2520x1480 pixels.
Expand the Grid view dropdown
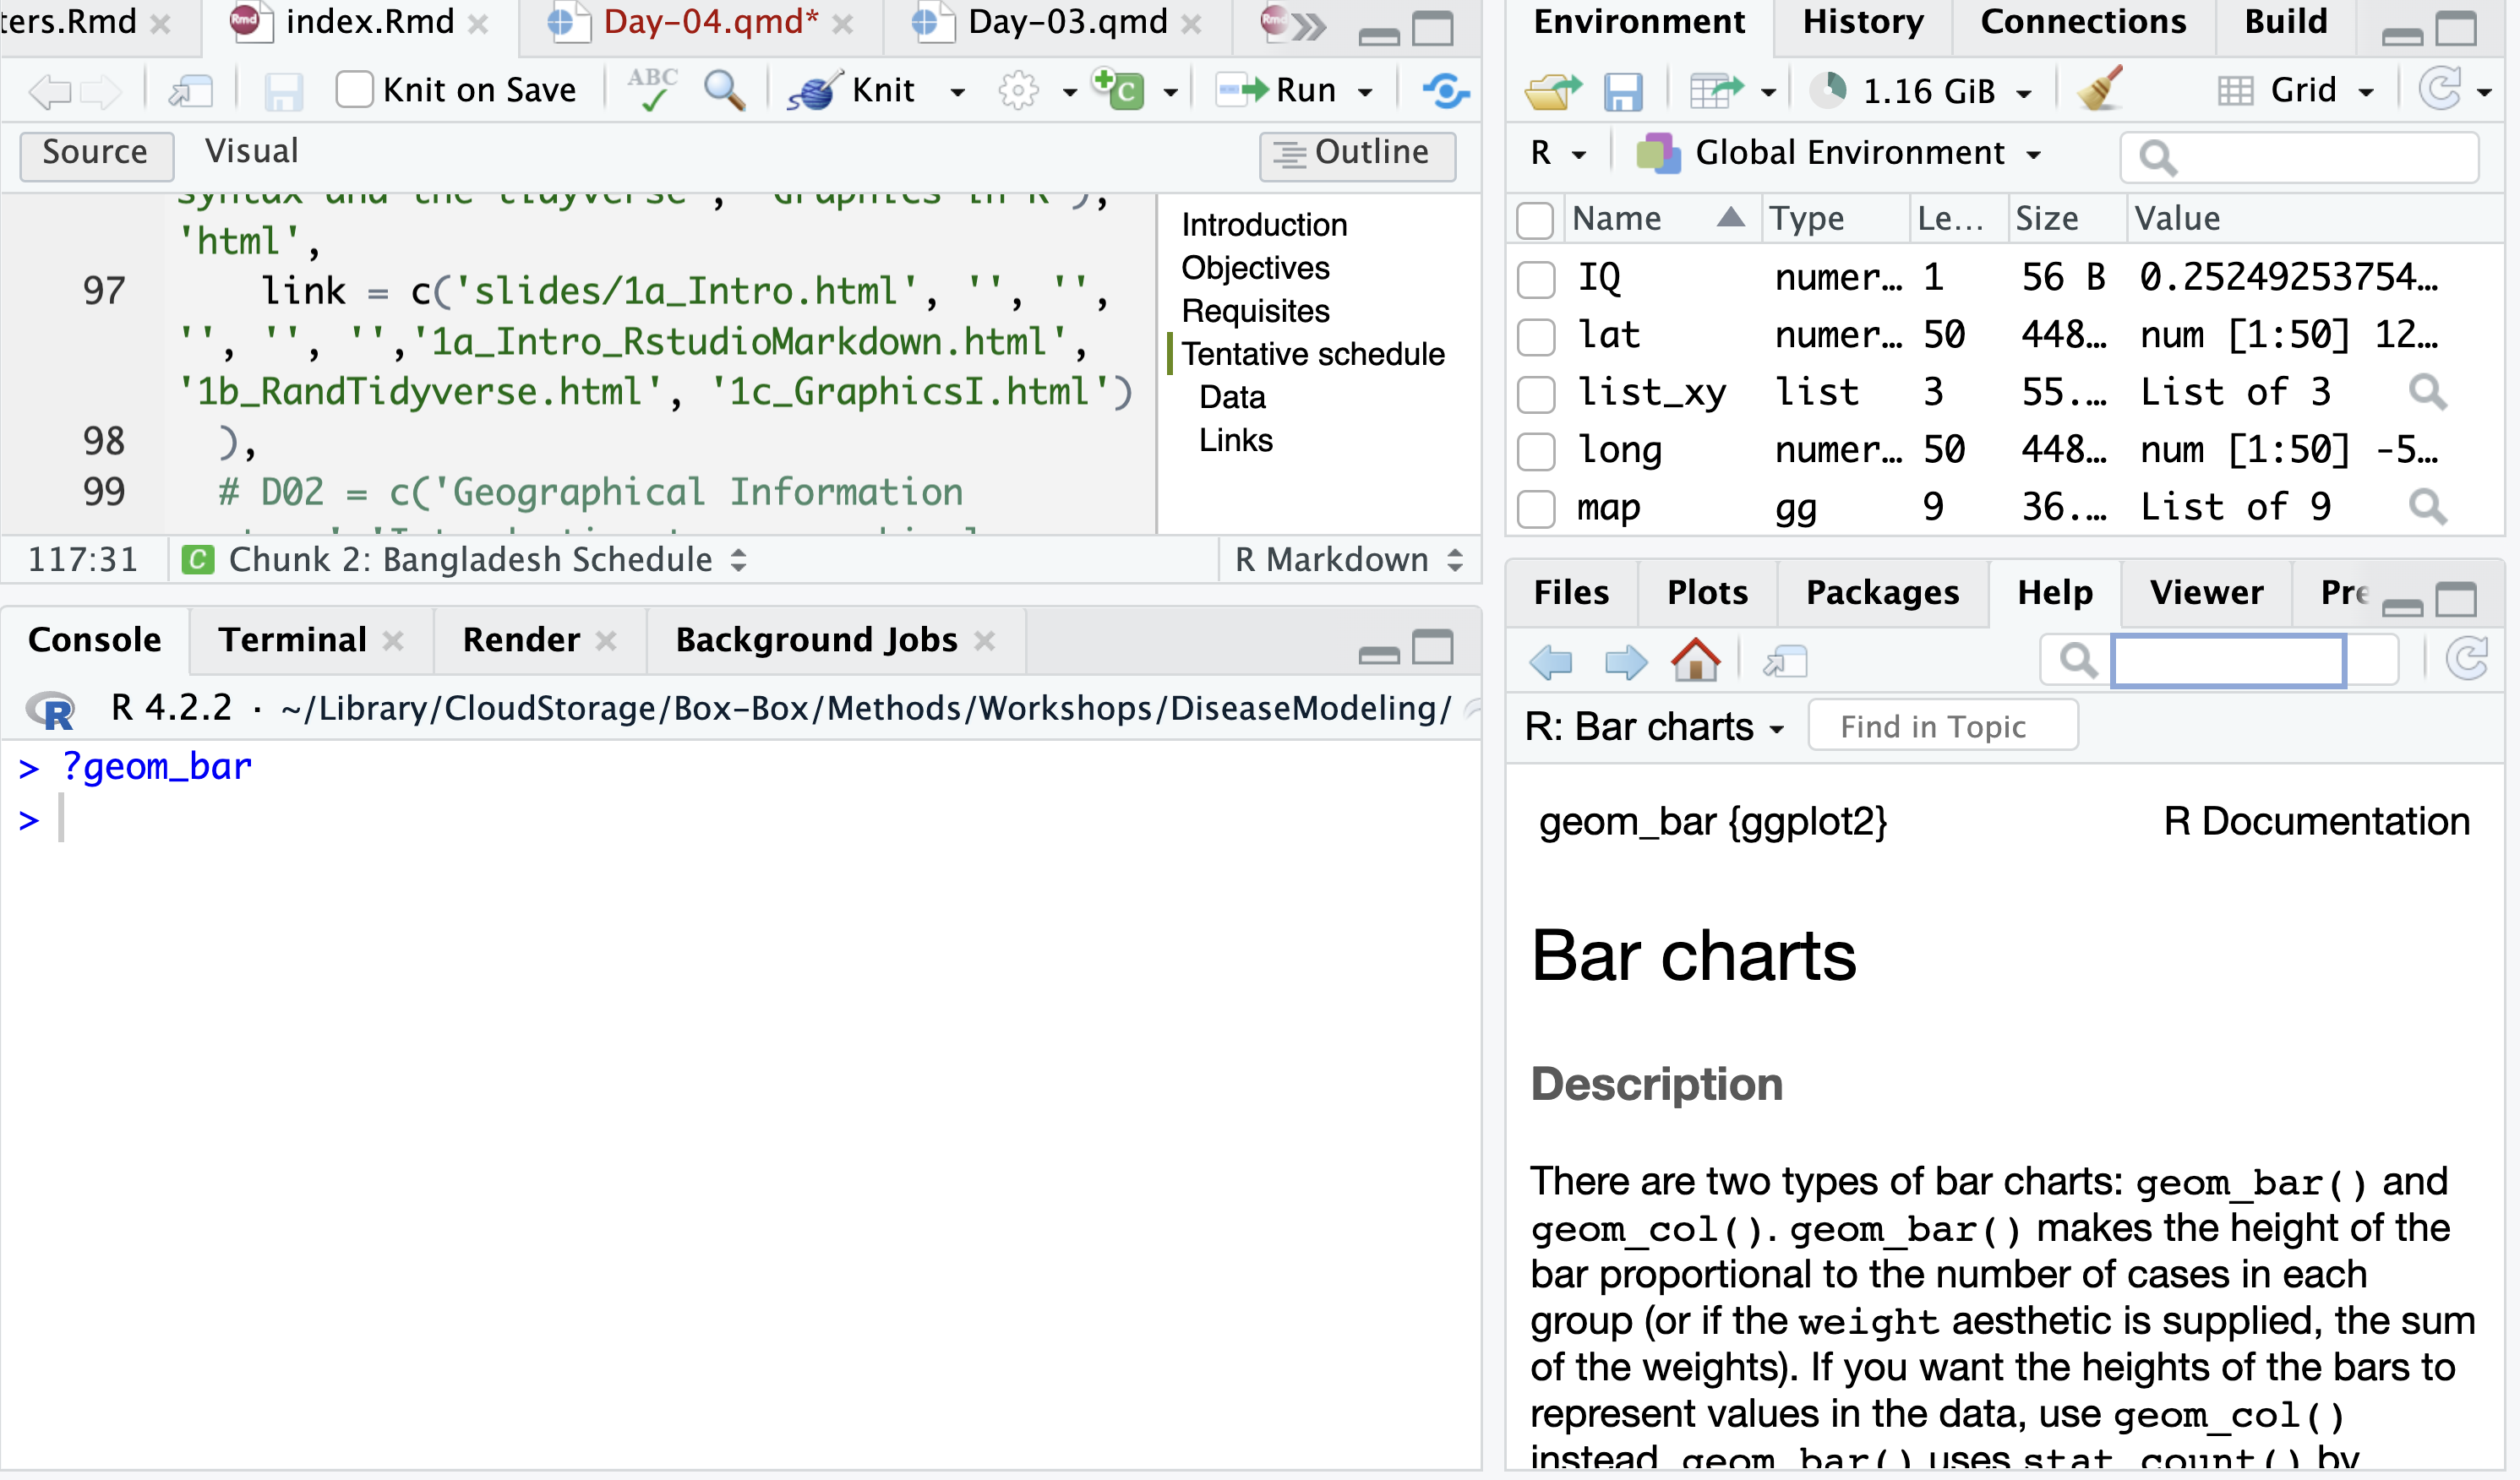pos(2366,92)
